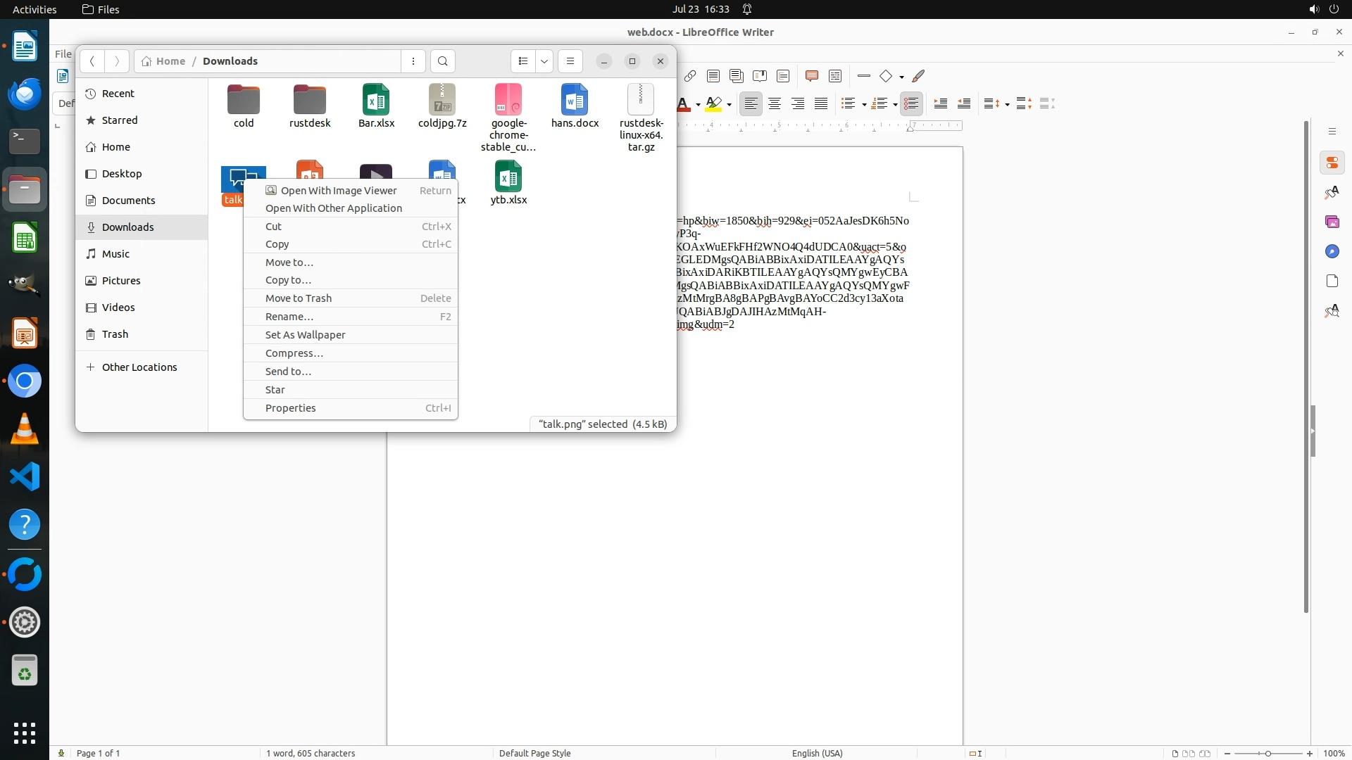Click the zoom slider in the status bar
Viewport: 1352px width, 760px height.
click(1267, 753)
